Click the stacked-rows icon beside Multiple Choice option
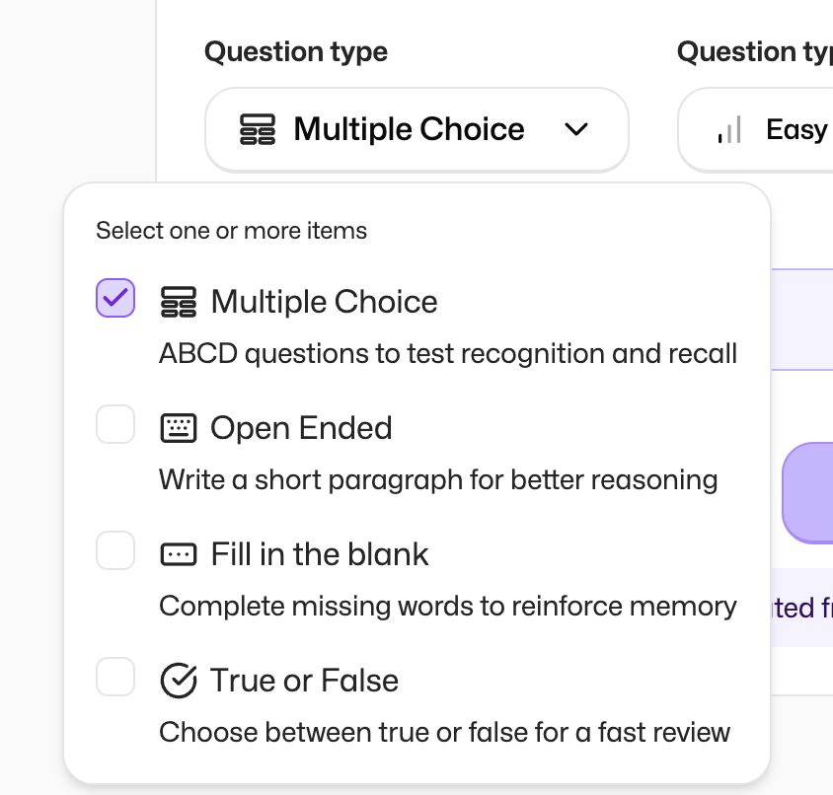Image resolution: width=833 pixels, height=795 pixels. [x=179, y=302]
